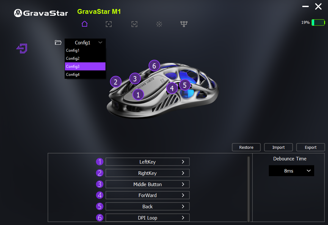Close the GravaStar window
This screenshot has width=328, height=225.
318,6
